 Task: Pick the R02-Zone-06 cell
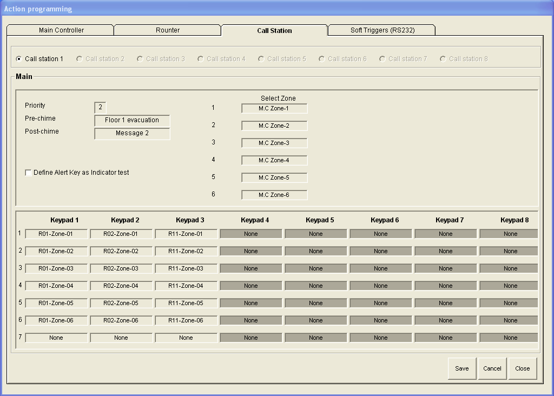[121, 320]
